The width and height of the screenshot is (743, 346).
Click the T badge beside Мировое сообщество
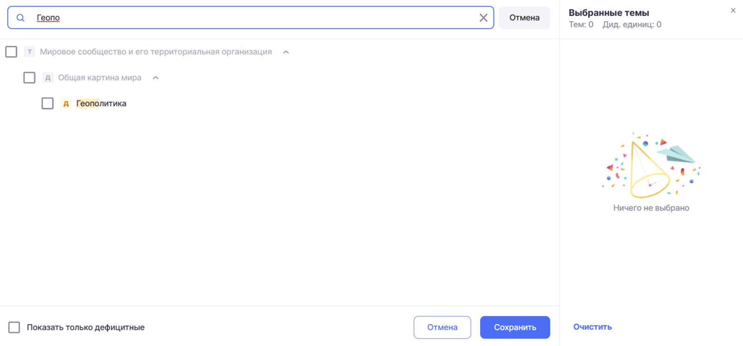pyautogui.click(x=30, y=52)
